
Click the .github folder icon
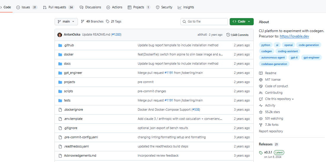coord(60,45)
